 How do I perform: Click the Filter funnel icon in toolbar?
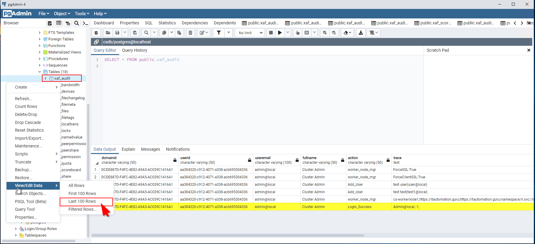click(x=219, y=33)
